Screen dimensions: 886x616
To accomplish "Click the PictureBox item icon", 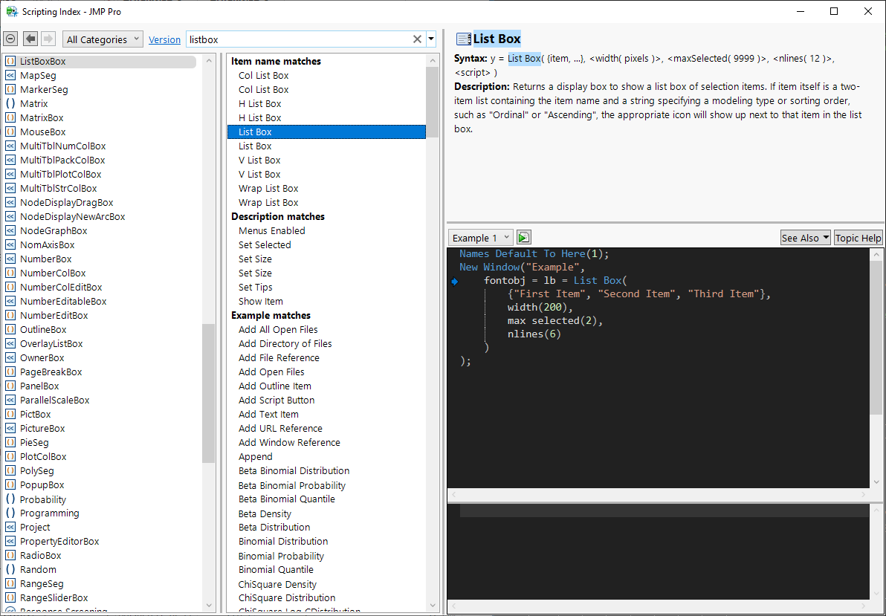I will [10, 428].
